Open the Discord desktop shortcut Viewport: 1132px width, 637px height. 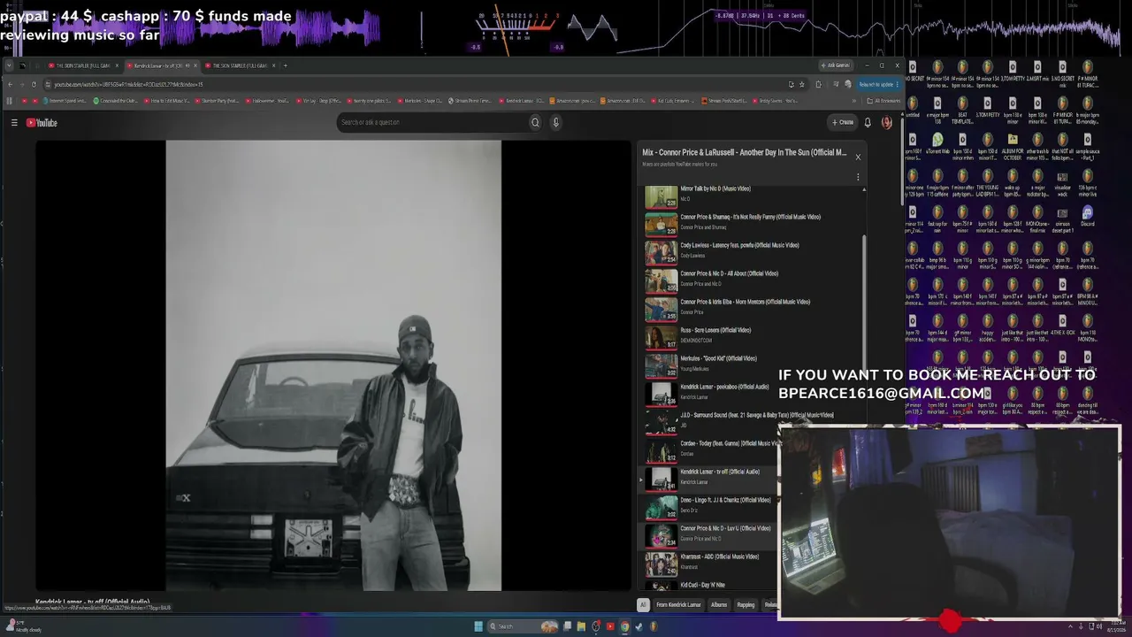pos(1087,216)
